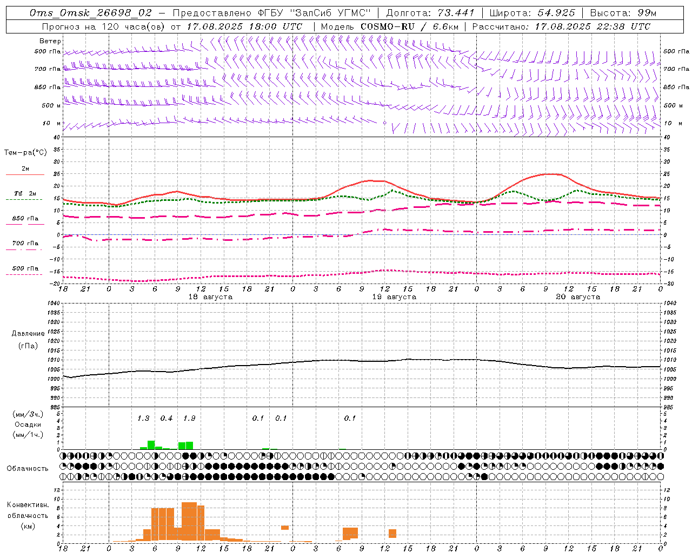The width and height of the screenshot is (692, 553).
Task: Click the Широта: 54.925 value
Action: pyautogui.click(x=532, y=13)
